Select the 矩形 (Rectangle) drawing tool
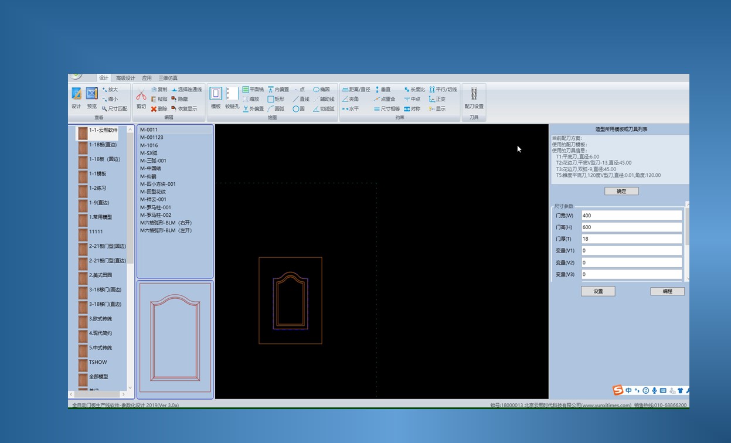 pos(276,99)
